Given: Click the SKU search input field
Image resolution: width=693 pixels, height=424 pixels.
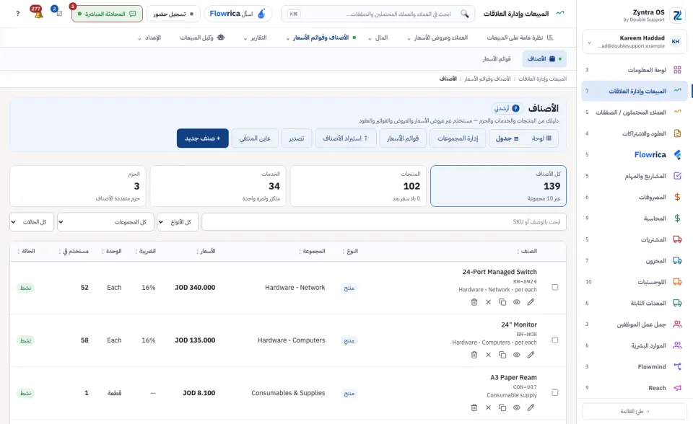Looking at the screenshot, I should (383, 221).
